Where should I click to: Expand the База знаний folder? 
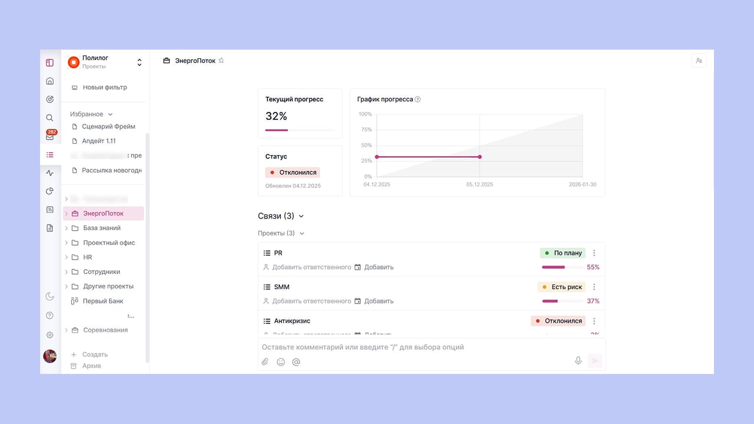[x=67, y=228]
